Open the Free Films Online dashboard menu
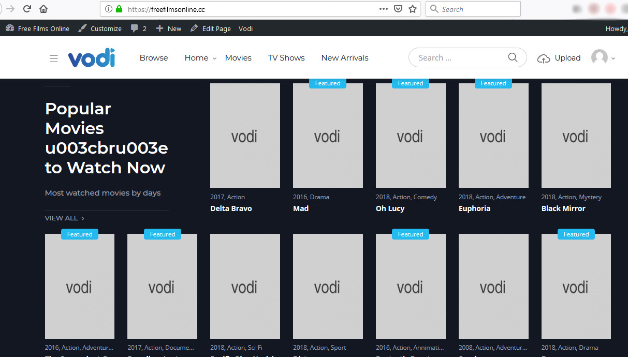This screenshot has height=357, width=628. [x=37, y=28]
